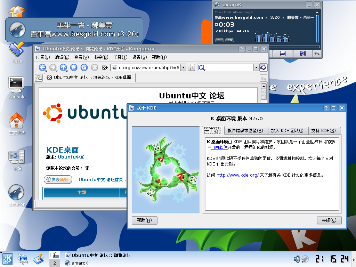Click the amaroK spectrum analyzer display
This screenshot has height=267, width=356.
point(274,36)
